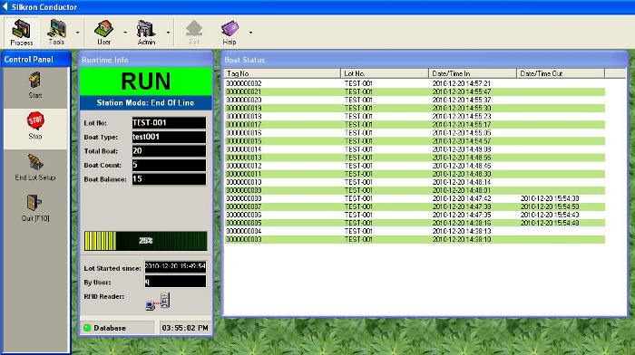Click the Control Panel header

tap(29, 60)
